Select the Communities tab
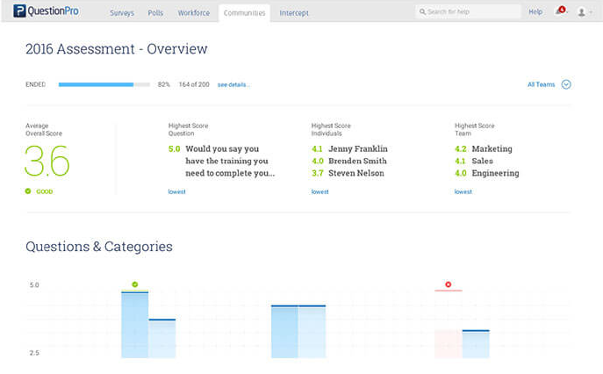The height and width of the screenshot is (374, 603). pyautogui.click(x=244, y=13)
